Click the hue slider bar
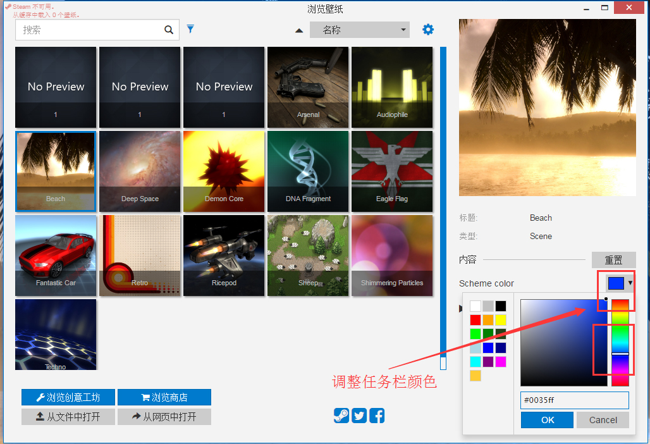650x444 pixels. [620, 342]
